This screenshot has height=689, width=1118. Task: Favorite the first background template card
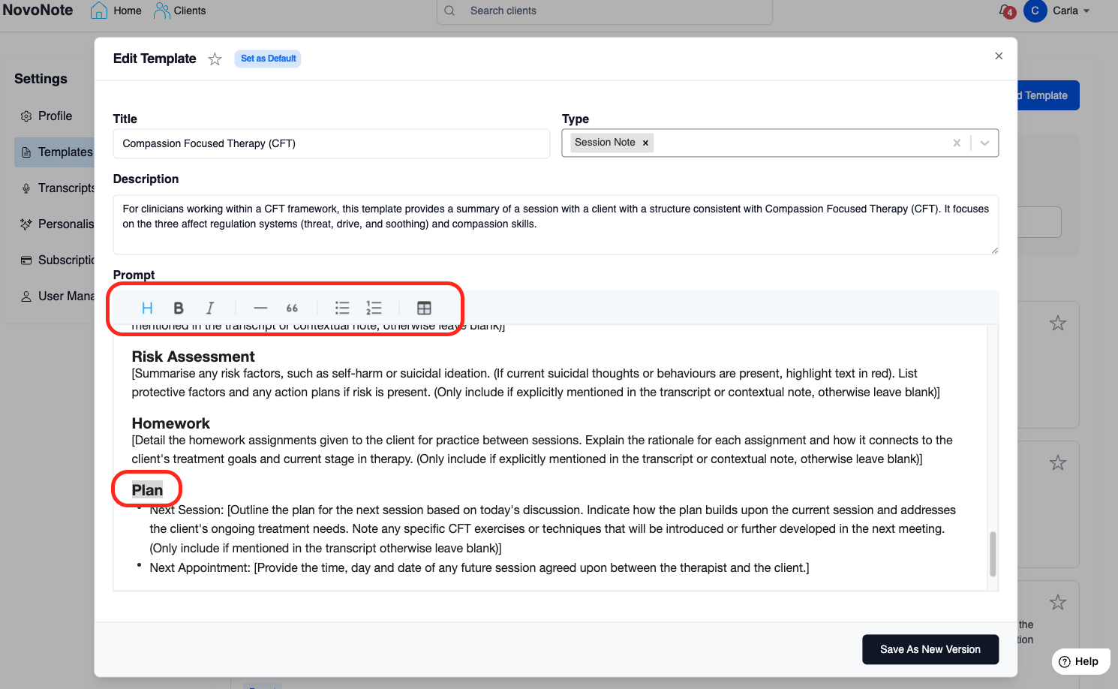pyautogui.click(x=1058, y=323)
